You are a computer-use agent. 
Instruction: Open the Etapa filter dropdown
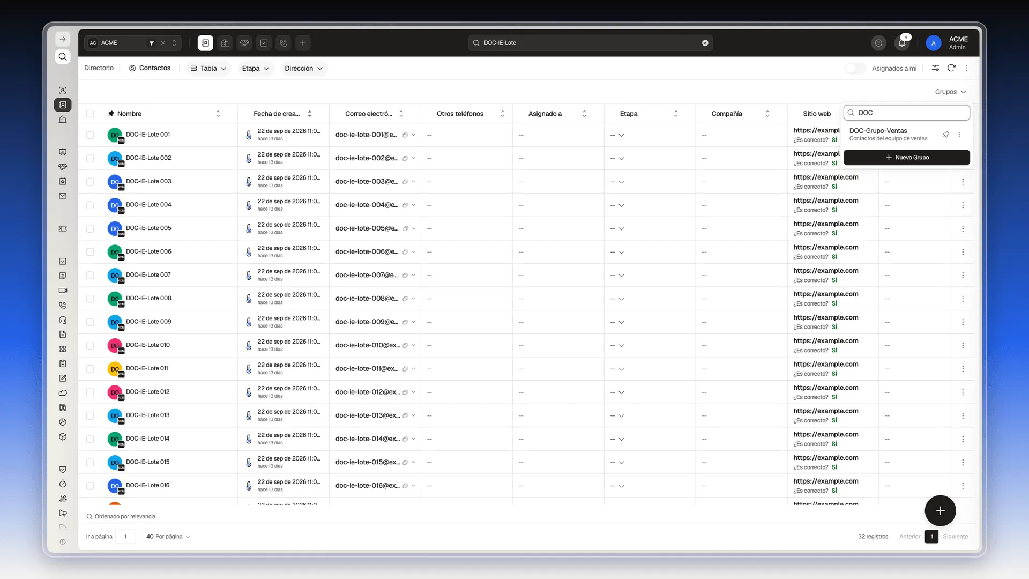[x=255, y=68]
